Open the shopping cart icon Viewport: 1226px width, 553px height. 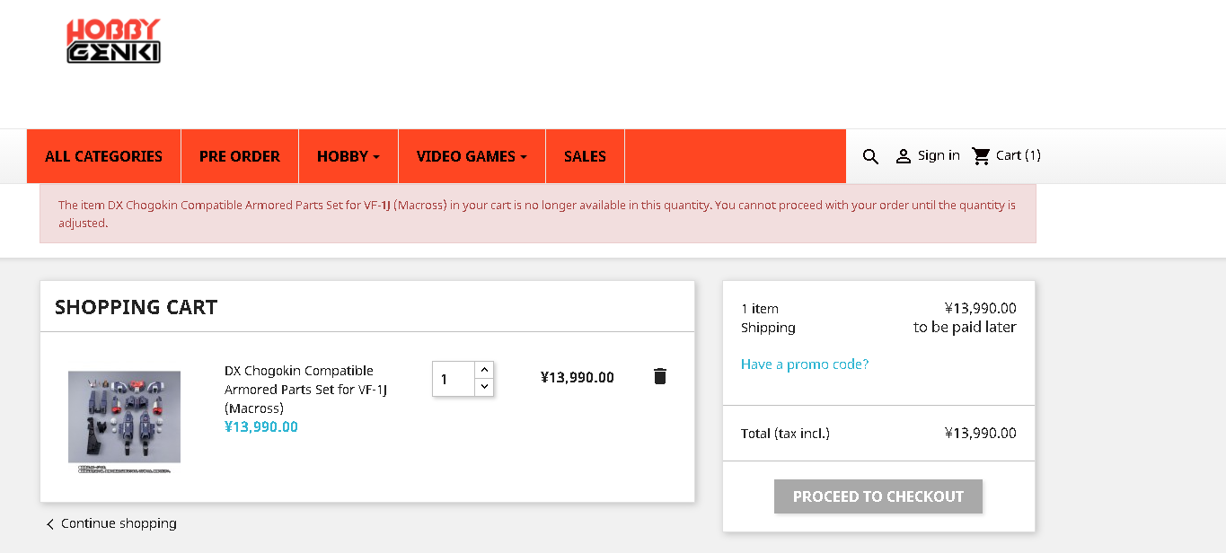click(982, 155)
